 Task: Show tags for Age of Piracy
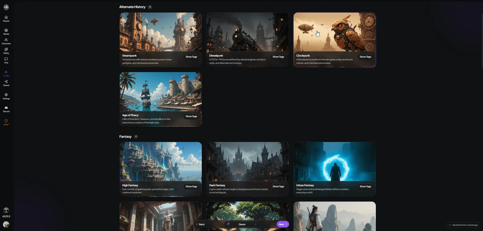(191, 116)
